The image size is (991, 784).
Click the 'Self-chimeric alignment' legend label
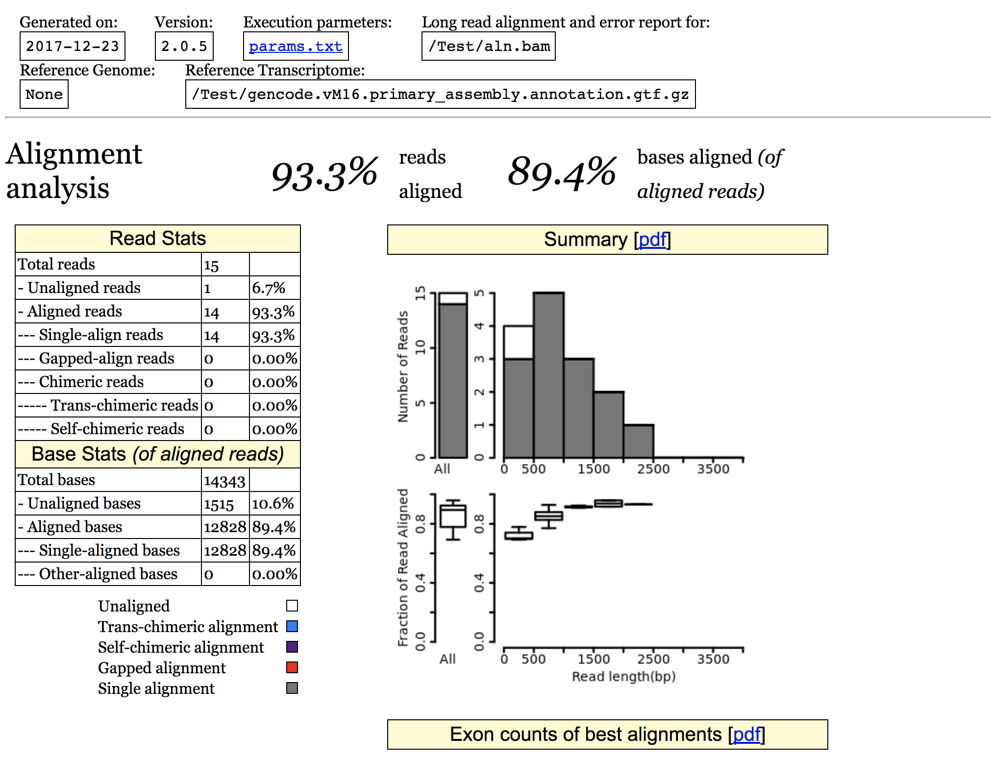click(x=181, y=647)
